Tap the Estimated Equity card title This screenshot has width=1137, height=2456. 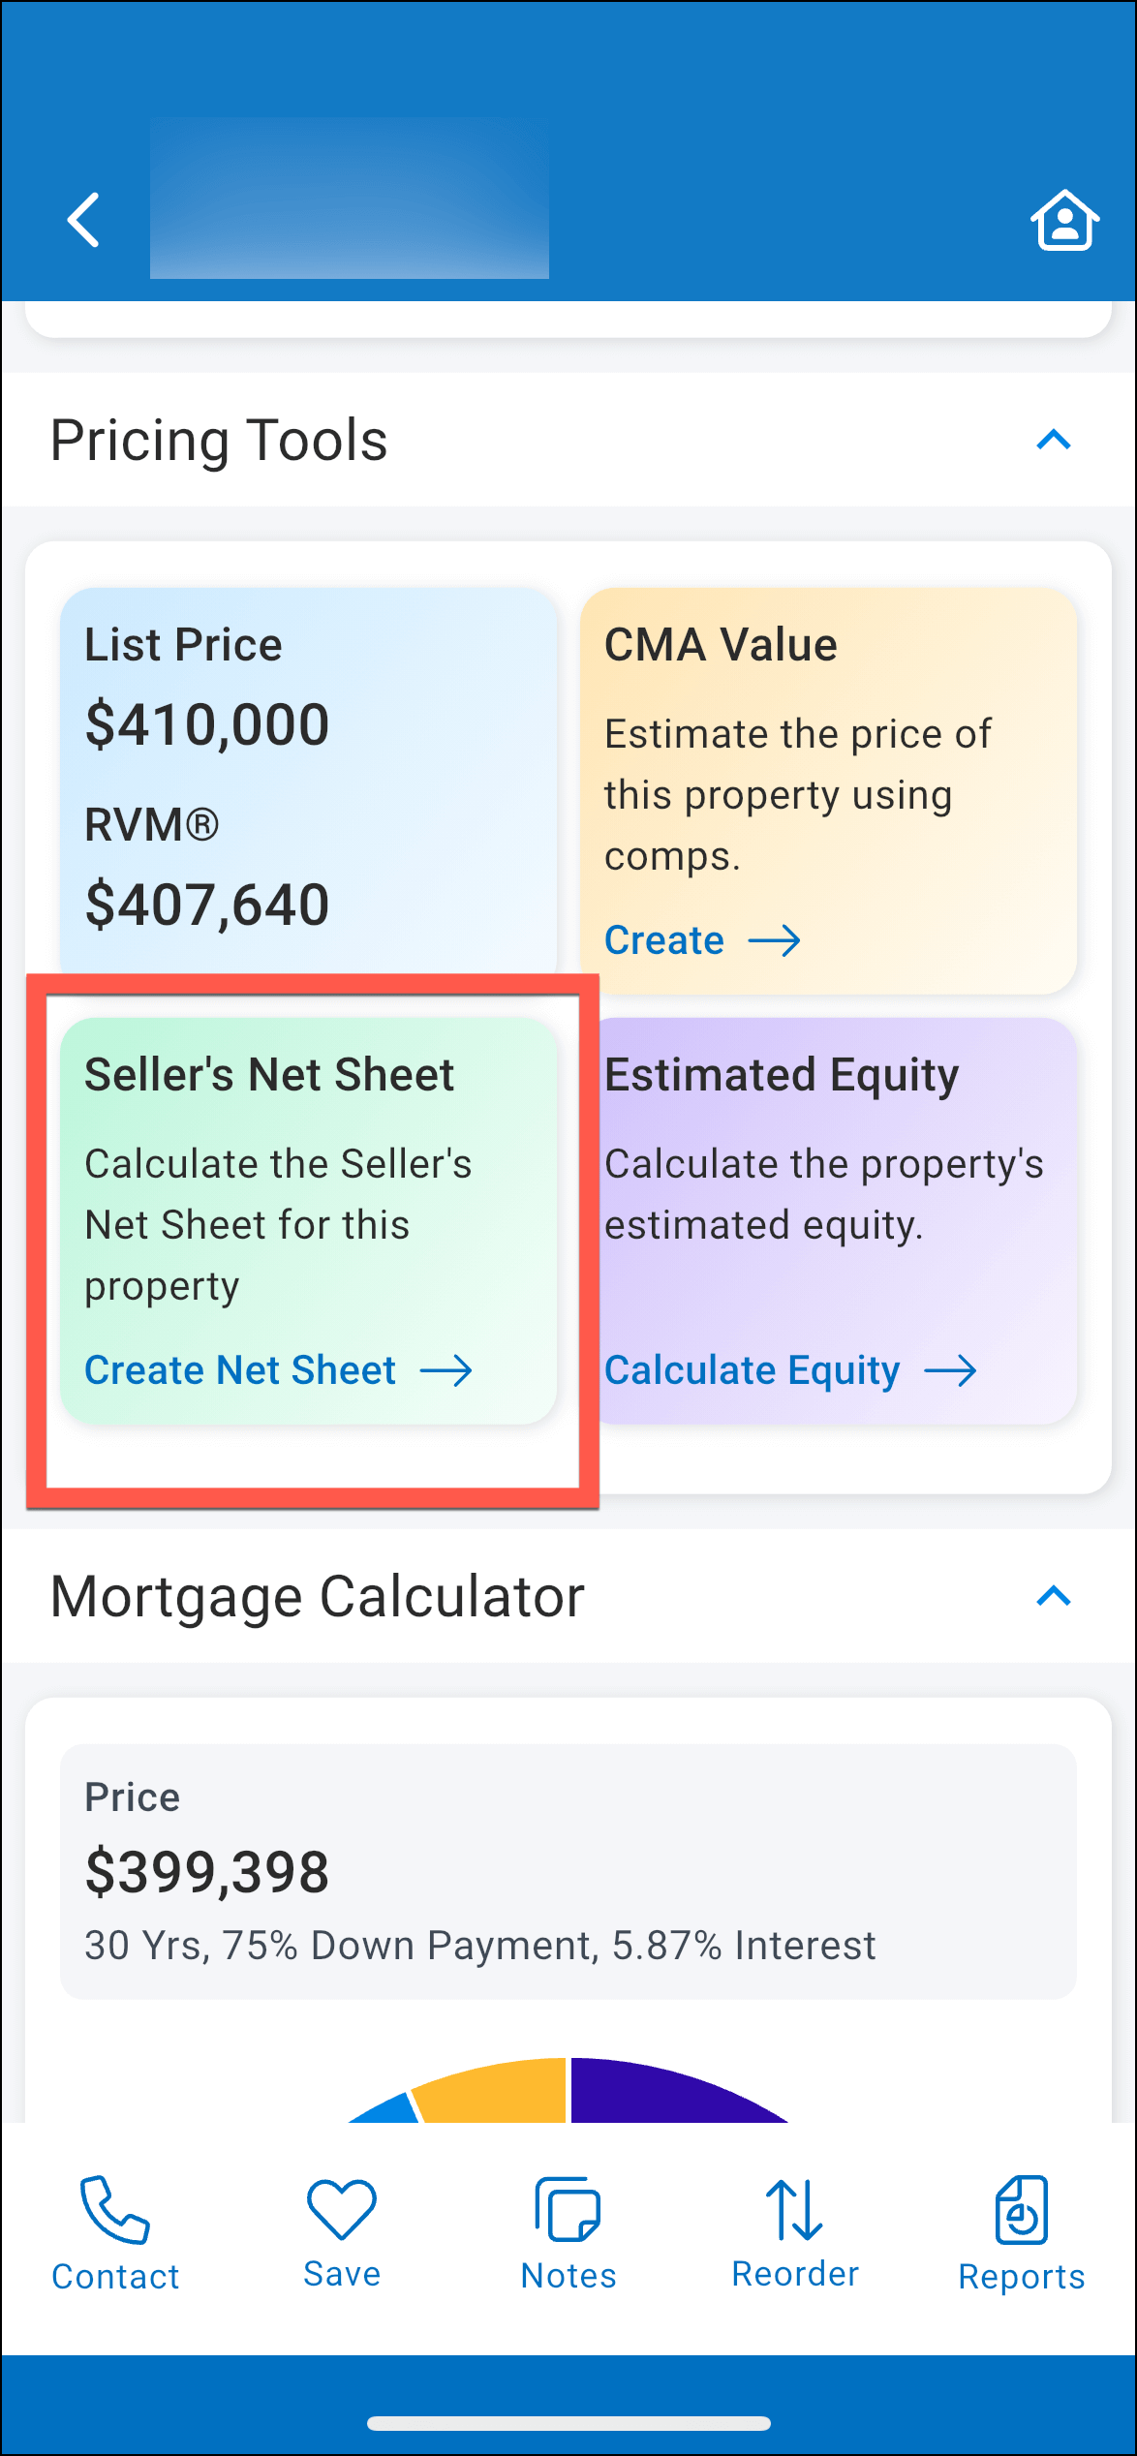point(782,1075)
